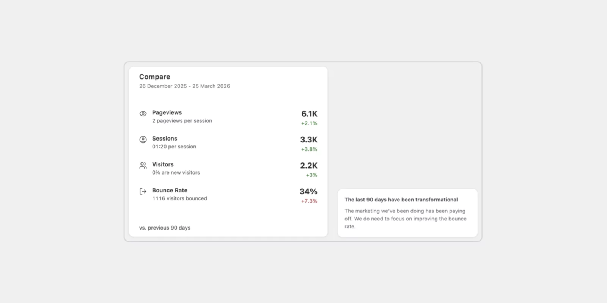Screen dimensions: 607x303
Task: Open the Pageviews metric label
Action: 167,112
